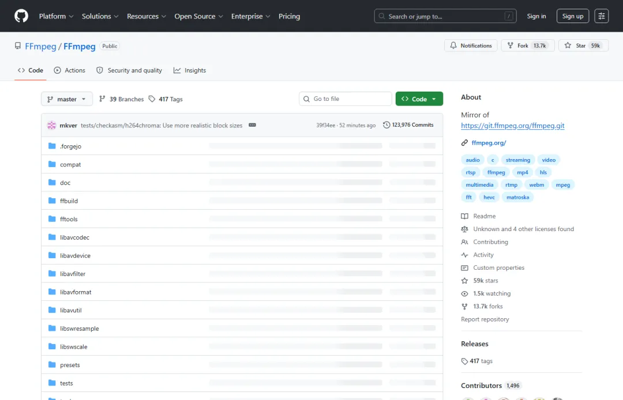Click the pulse icon beside Activity

(x=464, y=255)
